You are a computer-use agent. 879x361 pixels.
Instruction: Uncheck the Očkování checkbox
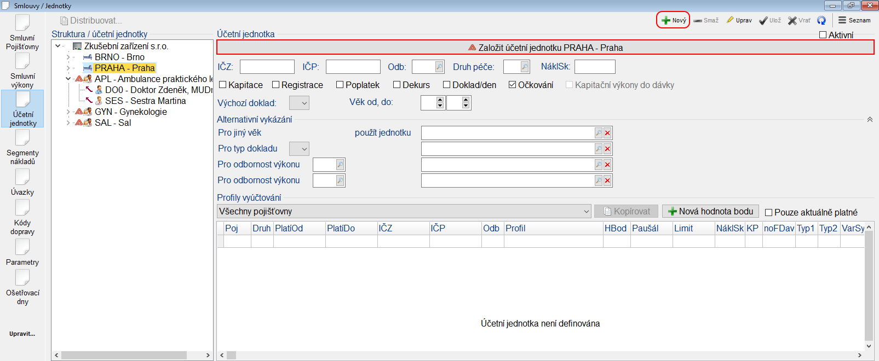513,85
